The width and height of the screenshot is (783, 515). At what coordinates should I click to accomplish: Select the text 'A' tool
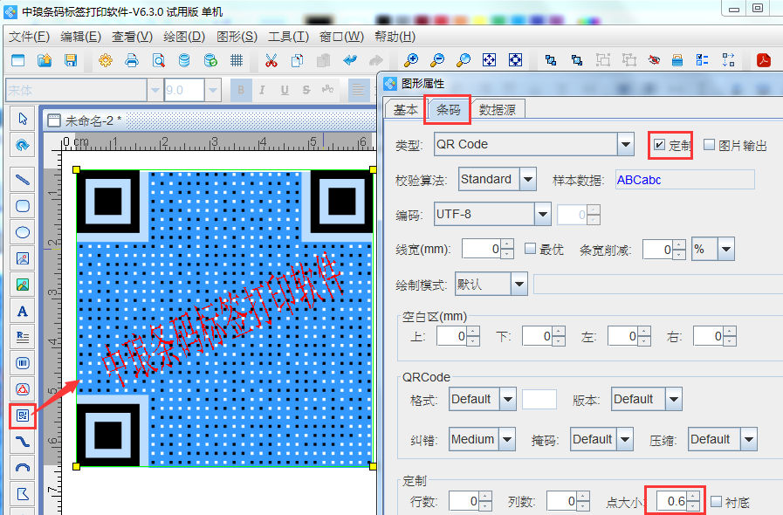tap(23, 311)
